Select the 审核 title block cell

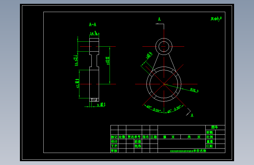click(x=114, y=151)
